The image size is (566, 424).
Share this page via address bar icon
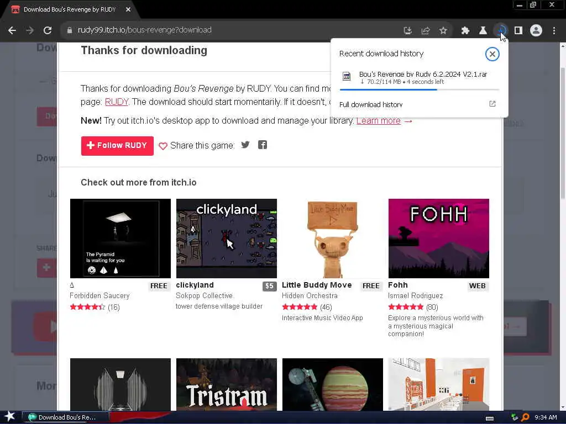click(x=426, y=31)
